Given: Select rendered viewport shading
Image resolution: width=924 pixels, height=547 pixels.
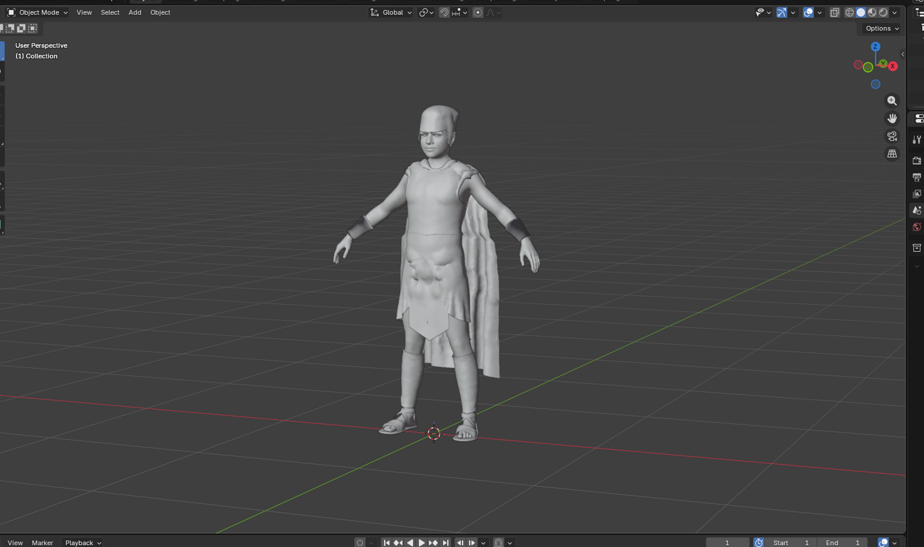Looking at the screenshot, I should (883, 12).
